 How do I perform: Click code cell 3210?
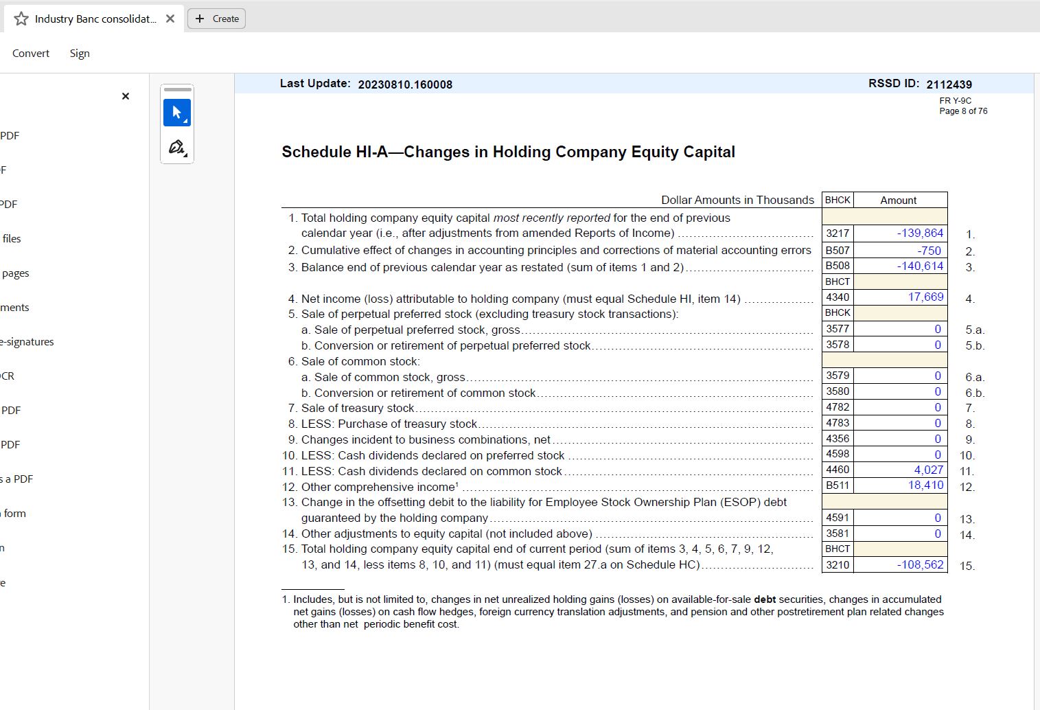(837, 564)
